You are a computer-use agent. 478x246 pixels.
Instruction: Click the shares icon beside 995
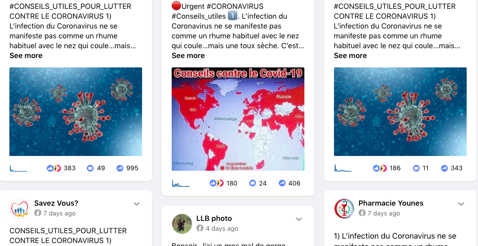(120, 168)
